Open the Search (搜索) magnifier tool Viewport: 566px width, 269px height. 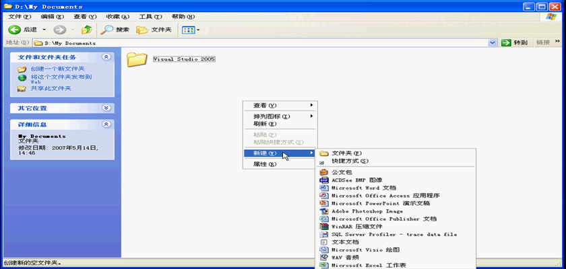(115, 30)
